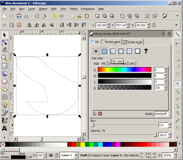183x160 pixels.
Task: Select the Spiral tool
Action: (x=4, y=97)
